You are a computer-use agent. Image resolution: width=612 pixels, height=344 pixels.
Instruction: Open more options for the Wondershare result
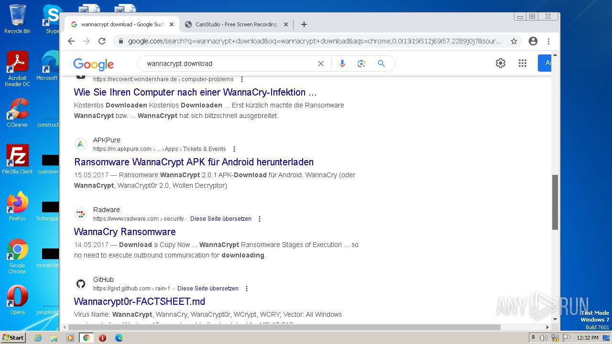click(x=242, y=79)
